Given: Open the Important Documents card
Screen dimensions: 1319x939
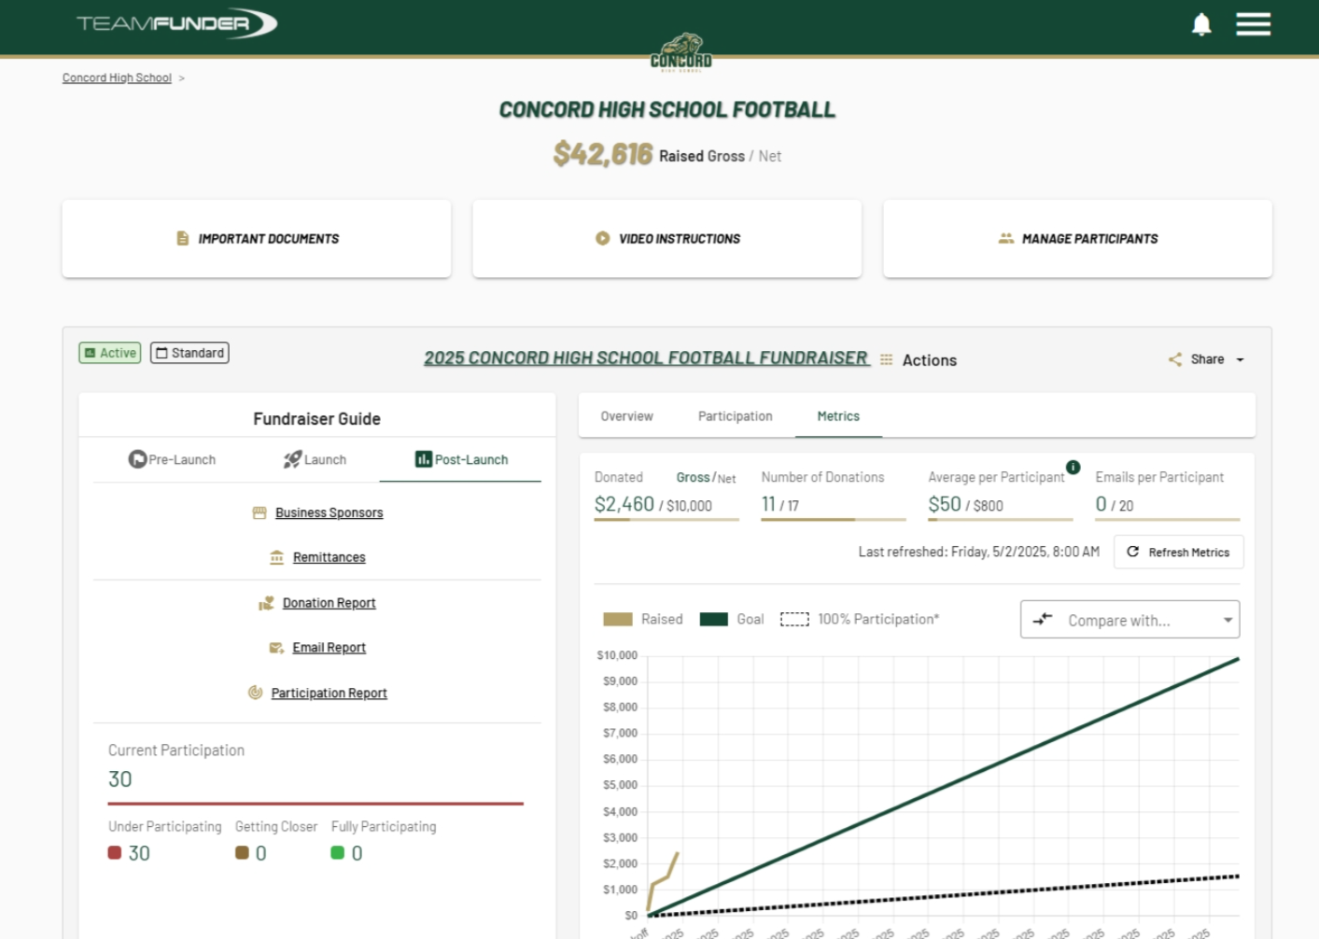Looking at the screenshot, I should pos(257,239).
